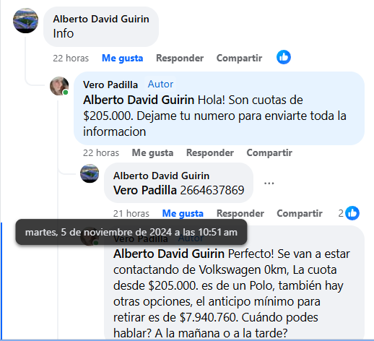Click Responder under the Info comment

pos(180,59)
